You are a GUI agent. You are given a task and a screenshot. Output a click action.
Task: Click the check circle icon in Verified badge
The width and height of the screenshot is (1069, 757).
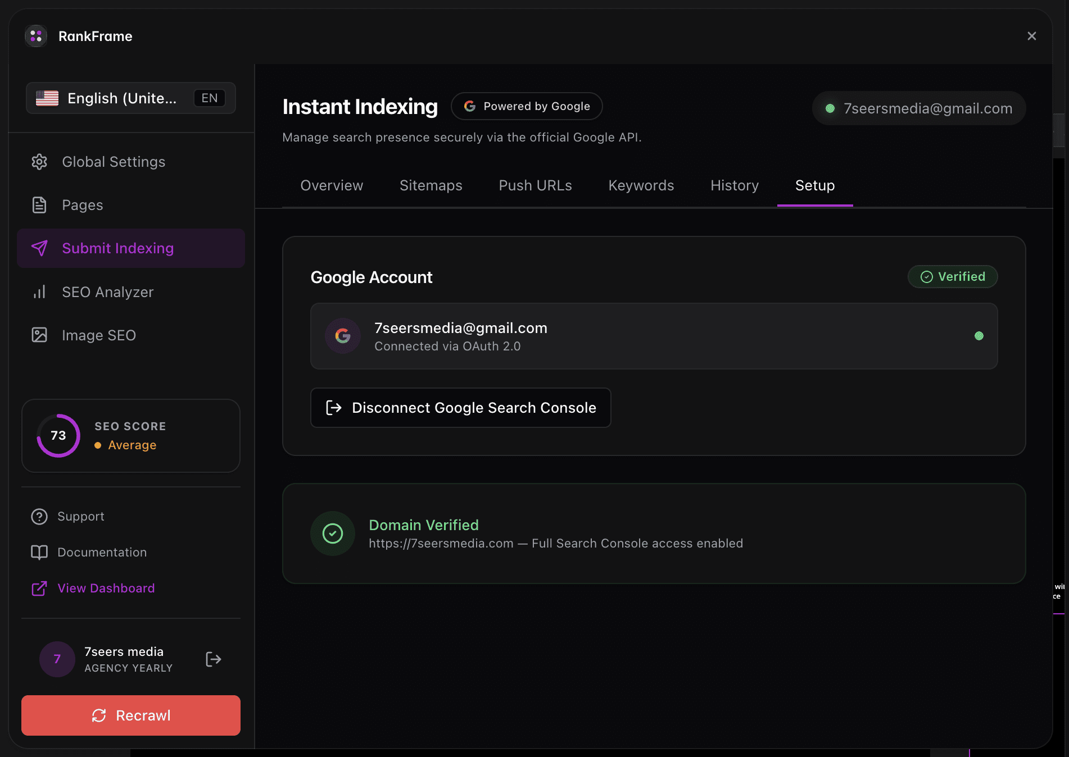point(927,277)
